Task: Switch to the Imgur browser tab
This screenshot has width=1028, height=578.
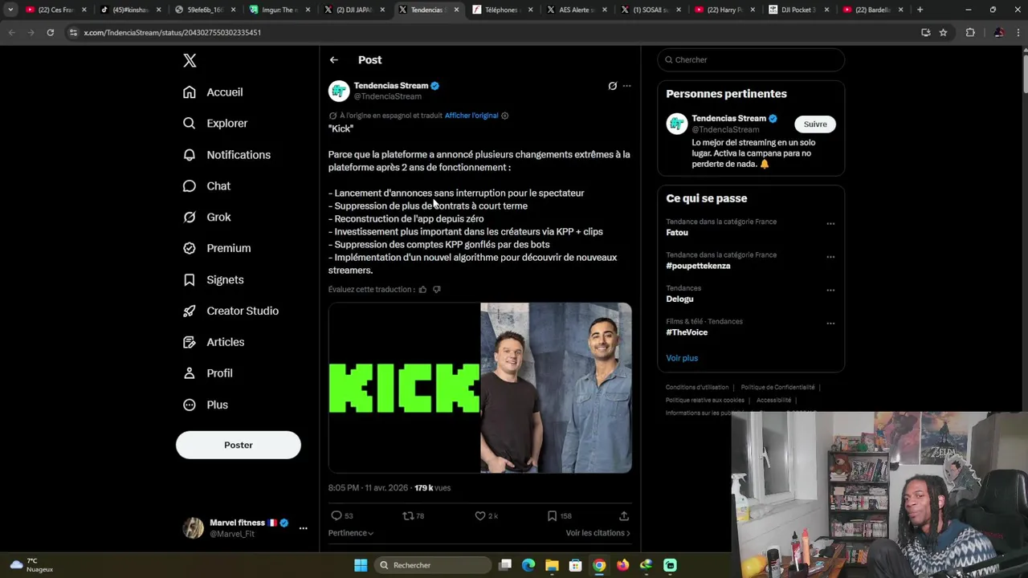Action: coord(279,10)
